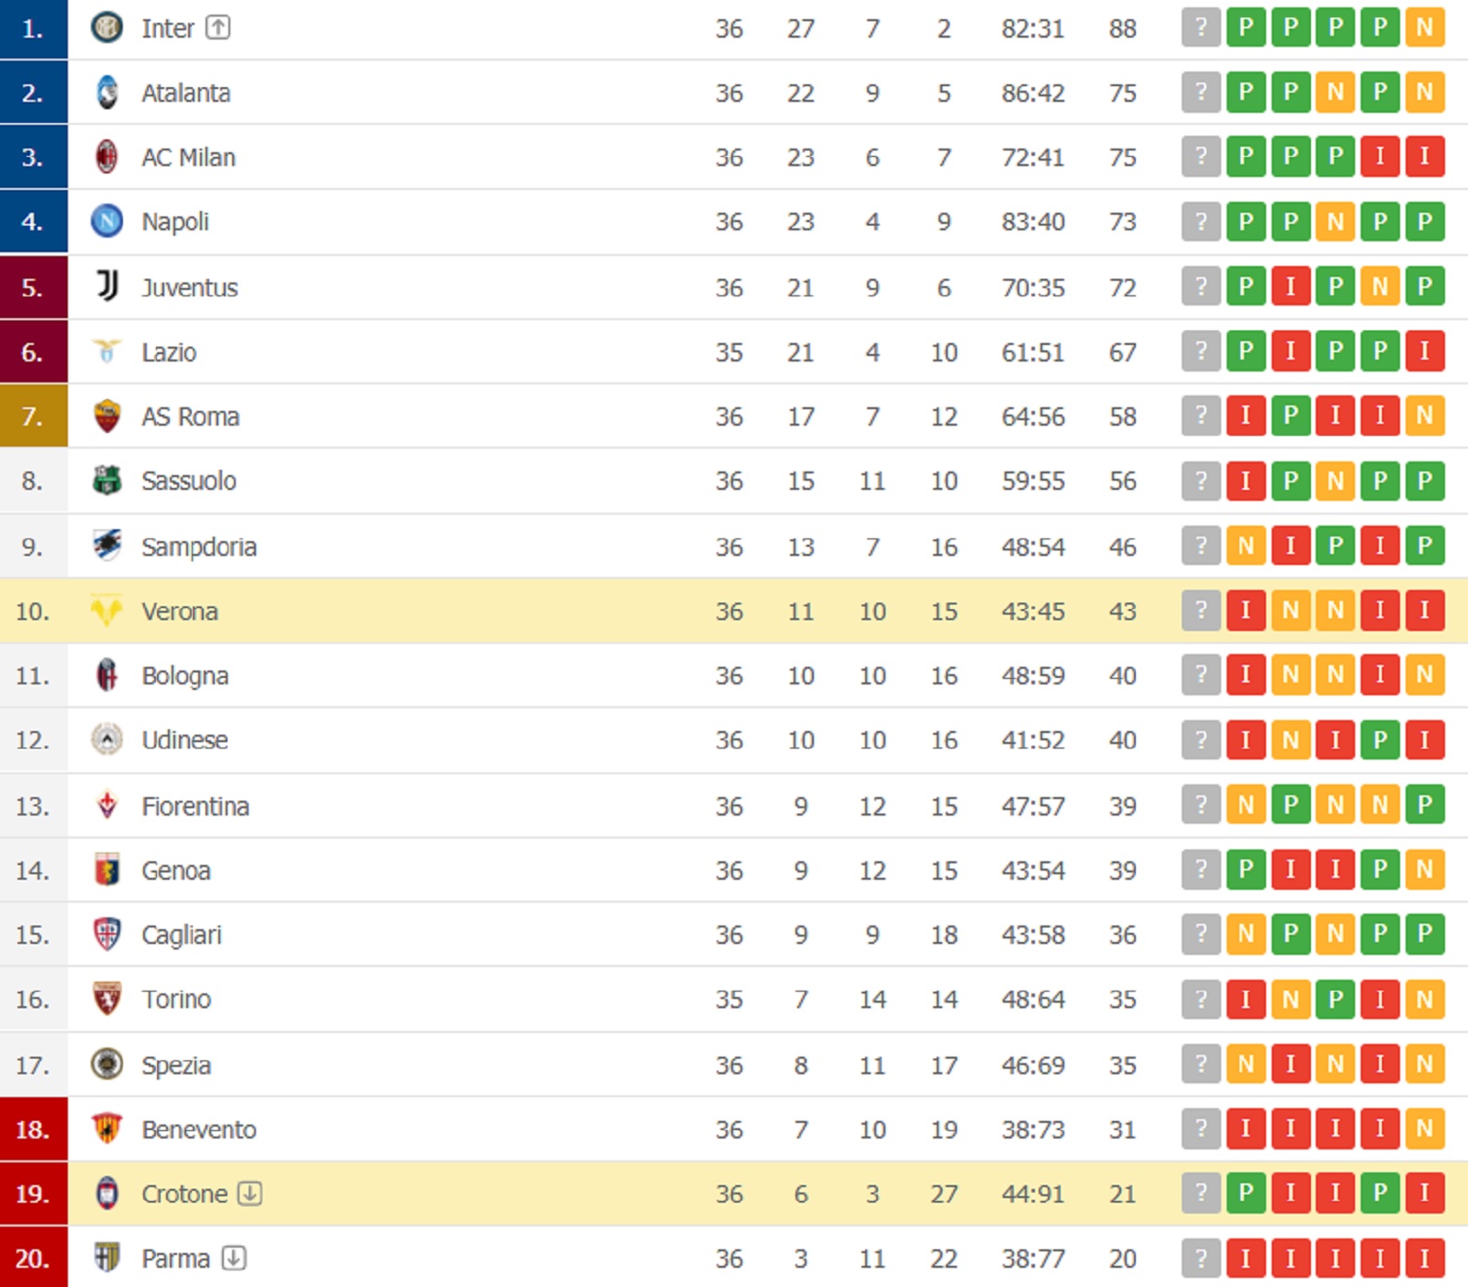Open the Atalanta team link

[185, 93]
